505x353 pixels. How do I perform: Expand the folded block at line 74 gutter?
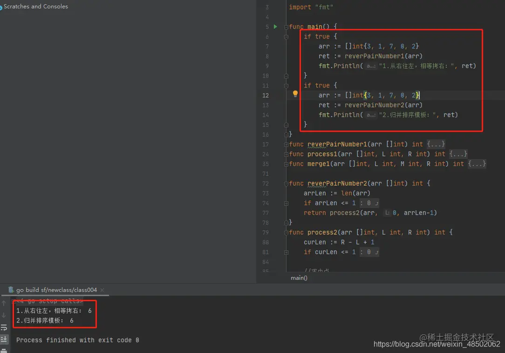(x=286, y=203)
